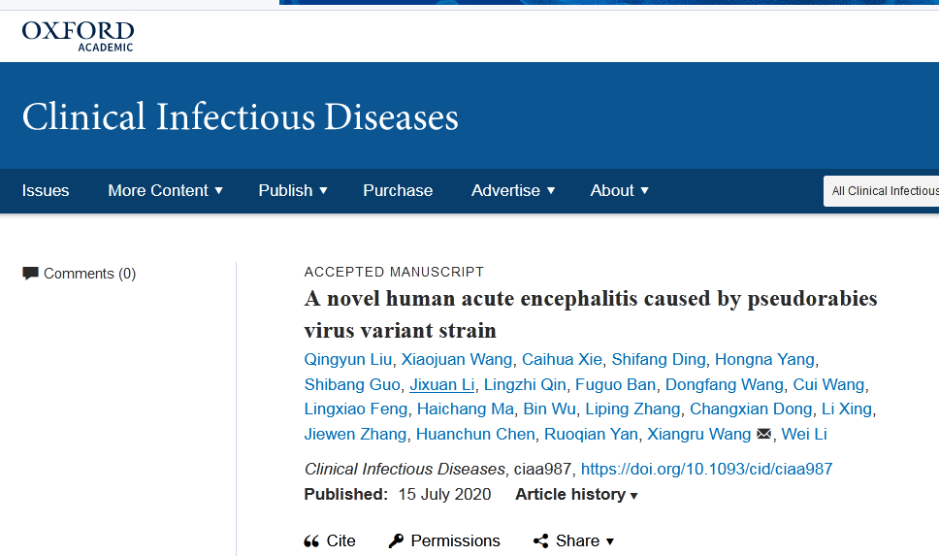The height and width of the screenshot is (556, 939).
Task: Open author Huanchun Chen's link
Action: pos(475,434)
